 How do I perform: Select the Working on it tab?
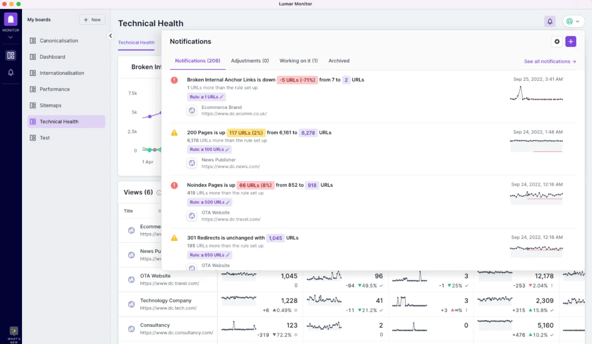pyautogui.click(x=298, y=61)
